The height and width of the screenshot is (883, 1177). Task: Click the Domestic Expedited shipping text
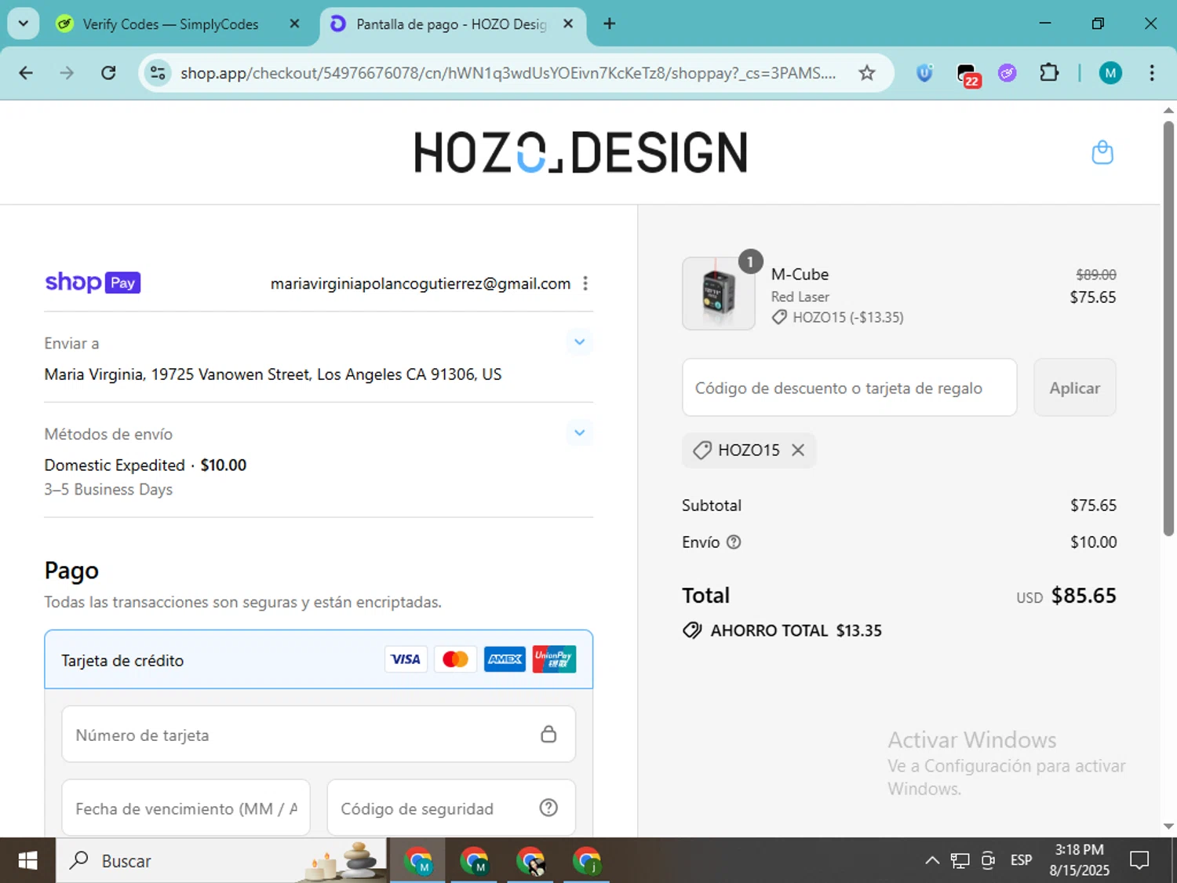pos(115,465)
